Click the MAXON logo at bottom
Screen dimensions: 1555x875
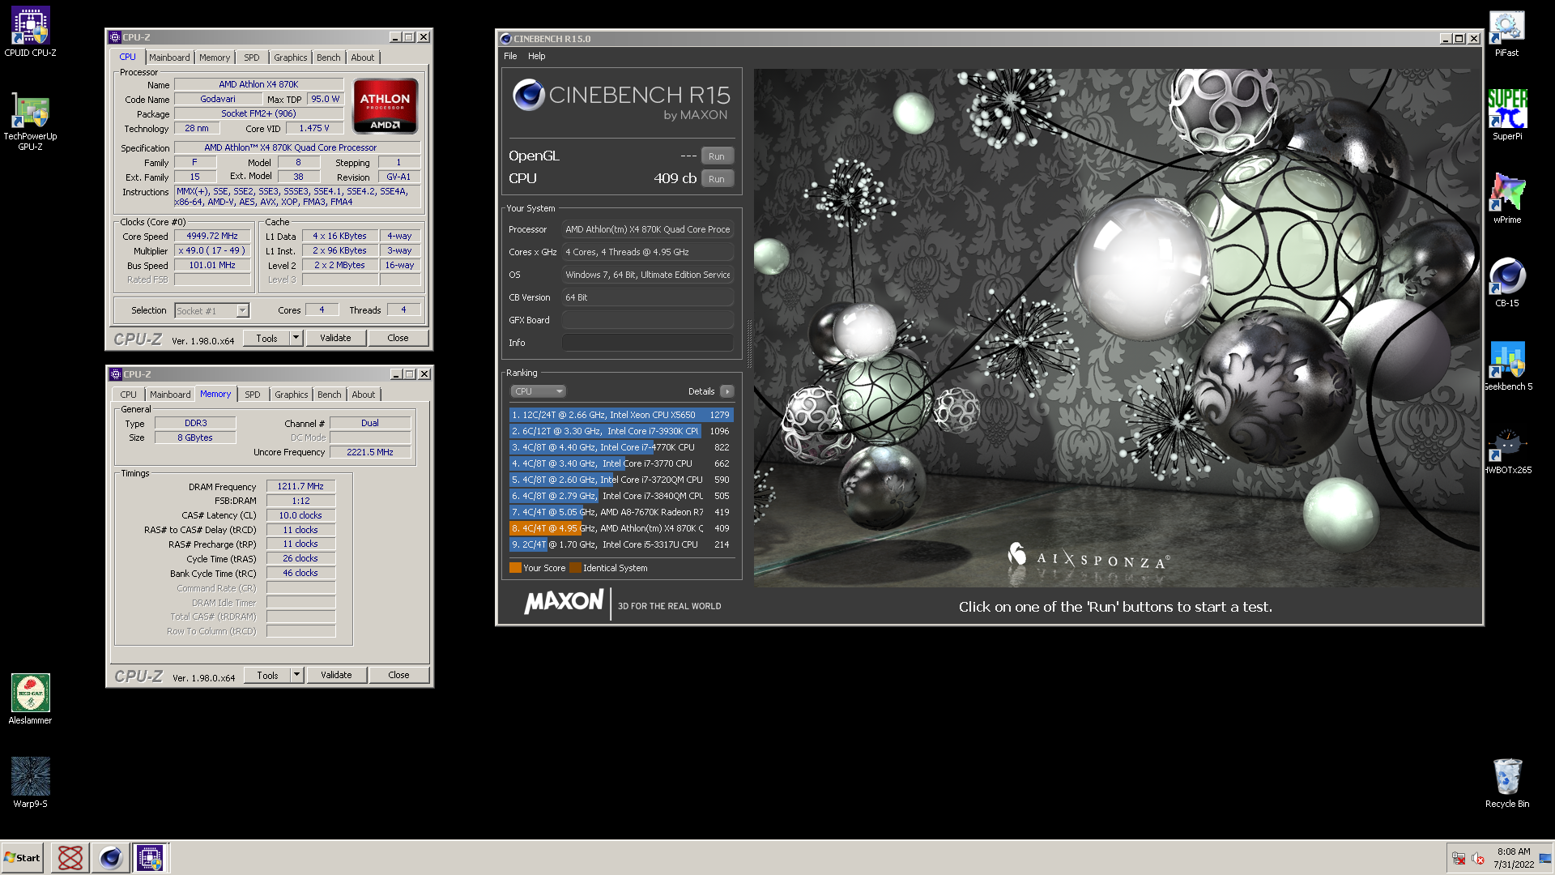click(564, 602)
